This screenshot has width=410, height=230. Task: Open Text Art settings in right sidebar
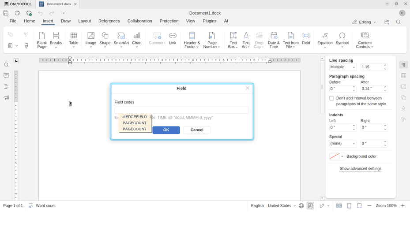pos(403,108)
